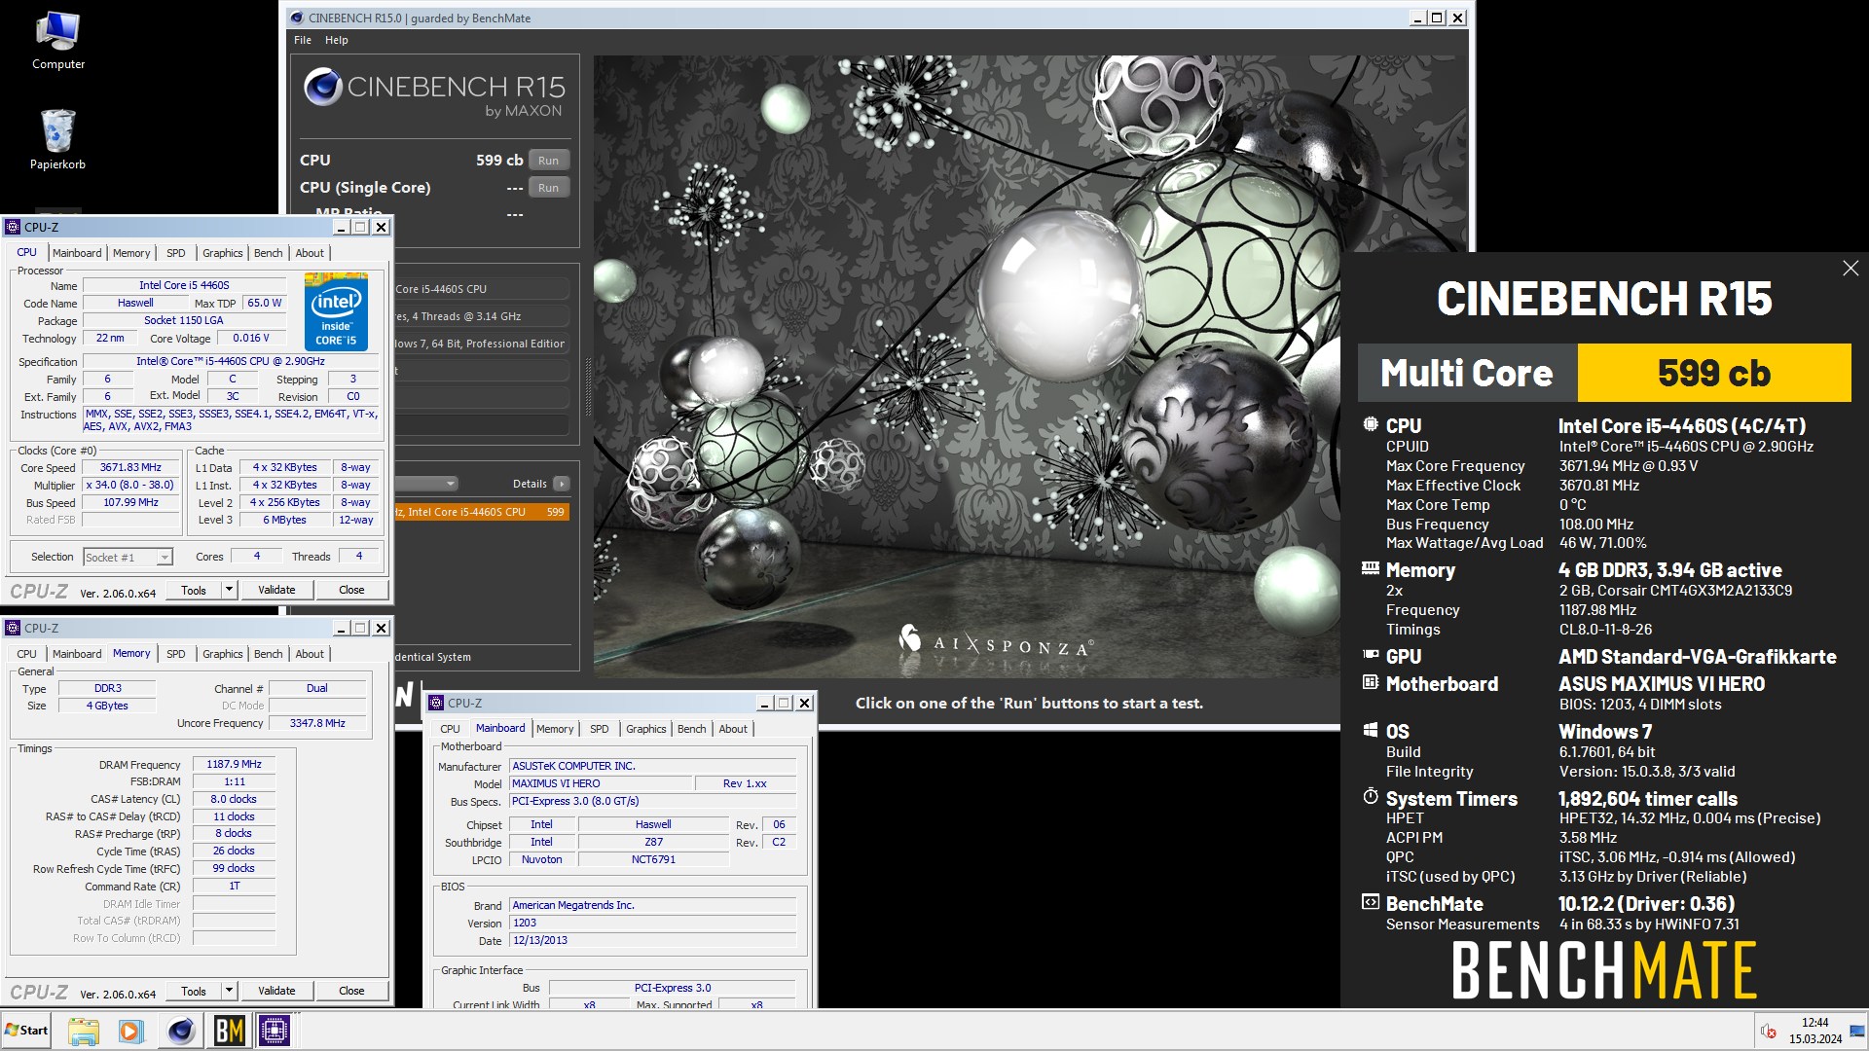This screenshot has height=1051, width=1869.
Task: Open the Papierkorb recycle bin icon
Action: [57, 138]
